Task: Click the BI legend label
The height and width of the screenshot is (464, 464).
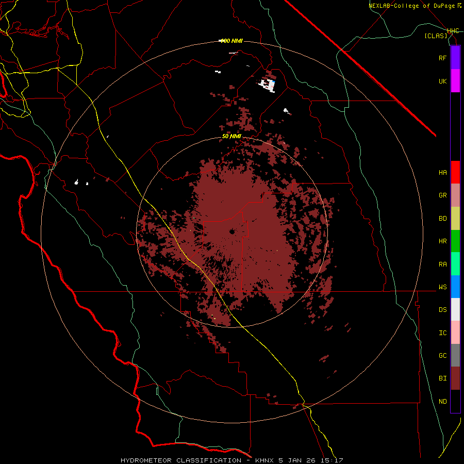Action: click(442, 378)
